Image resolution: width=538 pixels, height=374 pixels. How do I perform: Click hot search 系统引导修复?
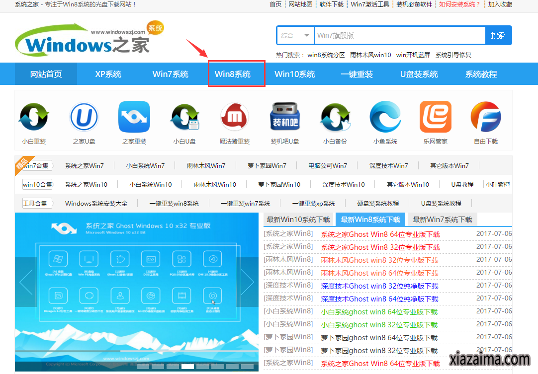[x=453, y=55]
